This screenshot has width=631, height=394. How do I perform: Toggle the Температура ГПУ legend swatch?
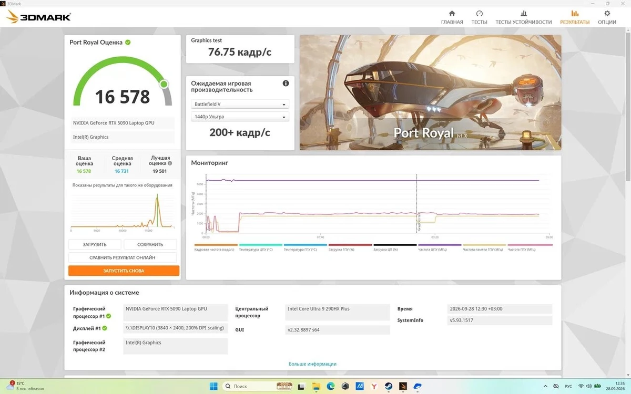[305, 245]
